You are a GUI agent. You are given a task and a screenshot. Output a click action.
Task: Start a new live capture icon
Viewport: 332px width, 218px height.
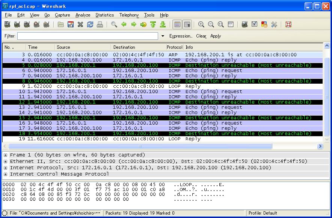[27, 24]
